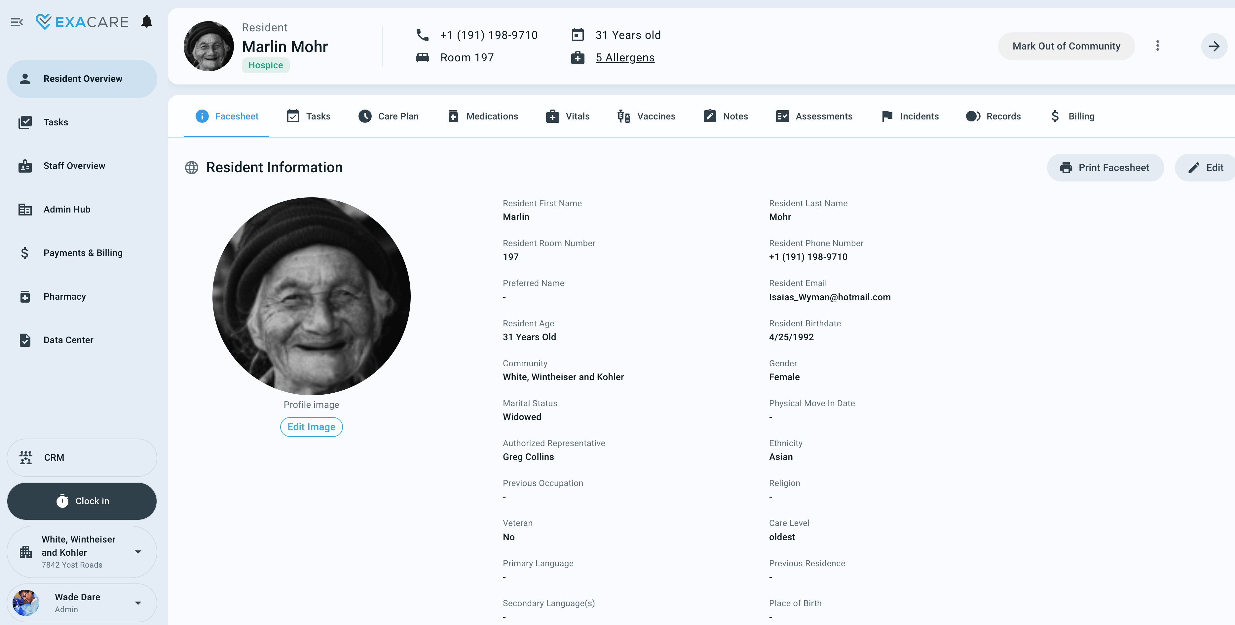Open the Pharmacy section from the sidebar

[65, 296]
